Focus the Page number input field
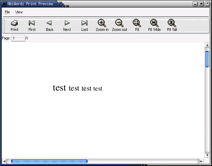The height and width of the screenshot is (166, 212). 19,38
